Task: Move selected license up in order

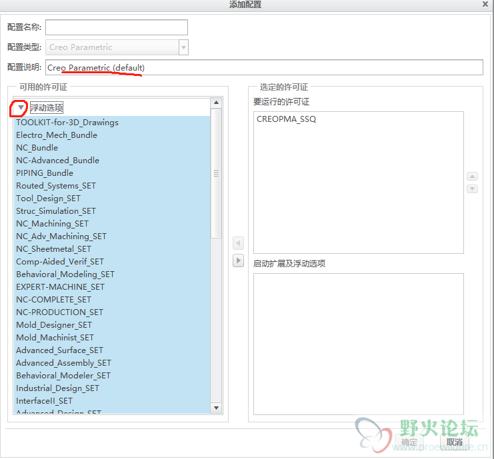Action: pyautogui.click(x=472, y=177)
